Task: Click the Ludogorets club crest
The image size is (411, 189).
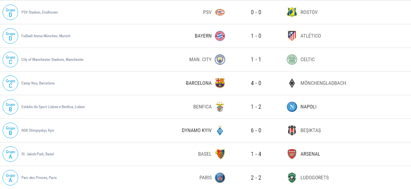Action: (x=292, y=178)
